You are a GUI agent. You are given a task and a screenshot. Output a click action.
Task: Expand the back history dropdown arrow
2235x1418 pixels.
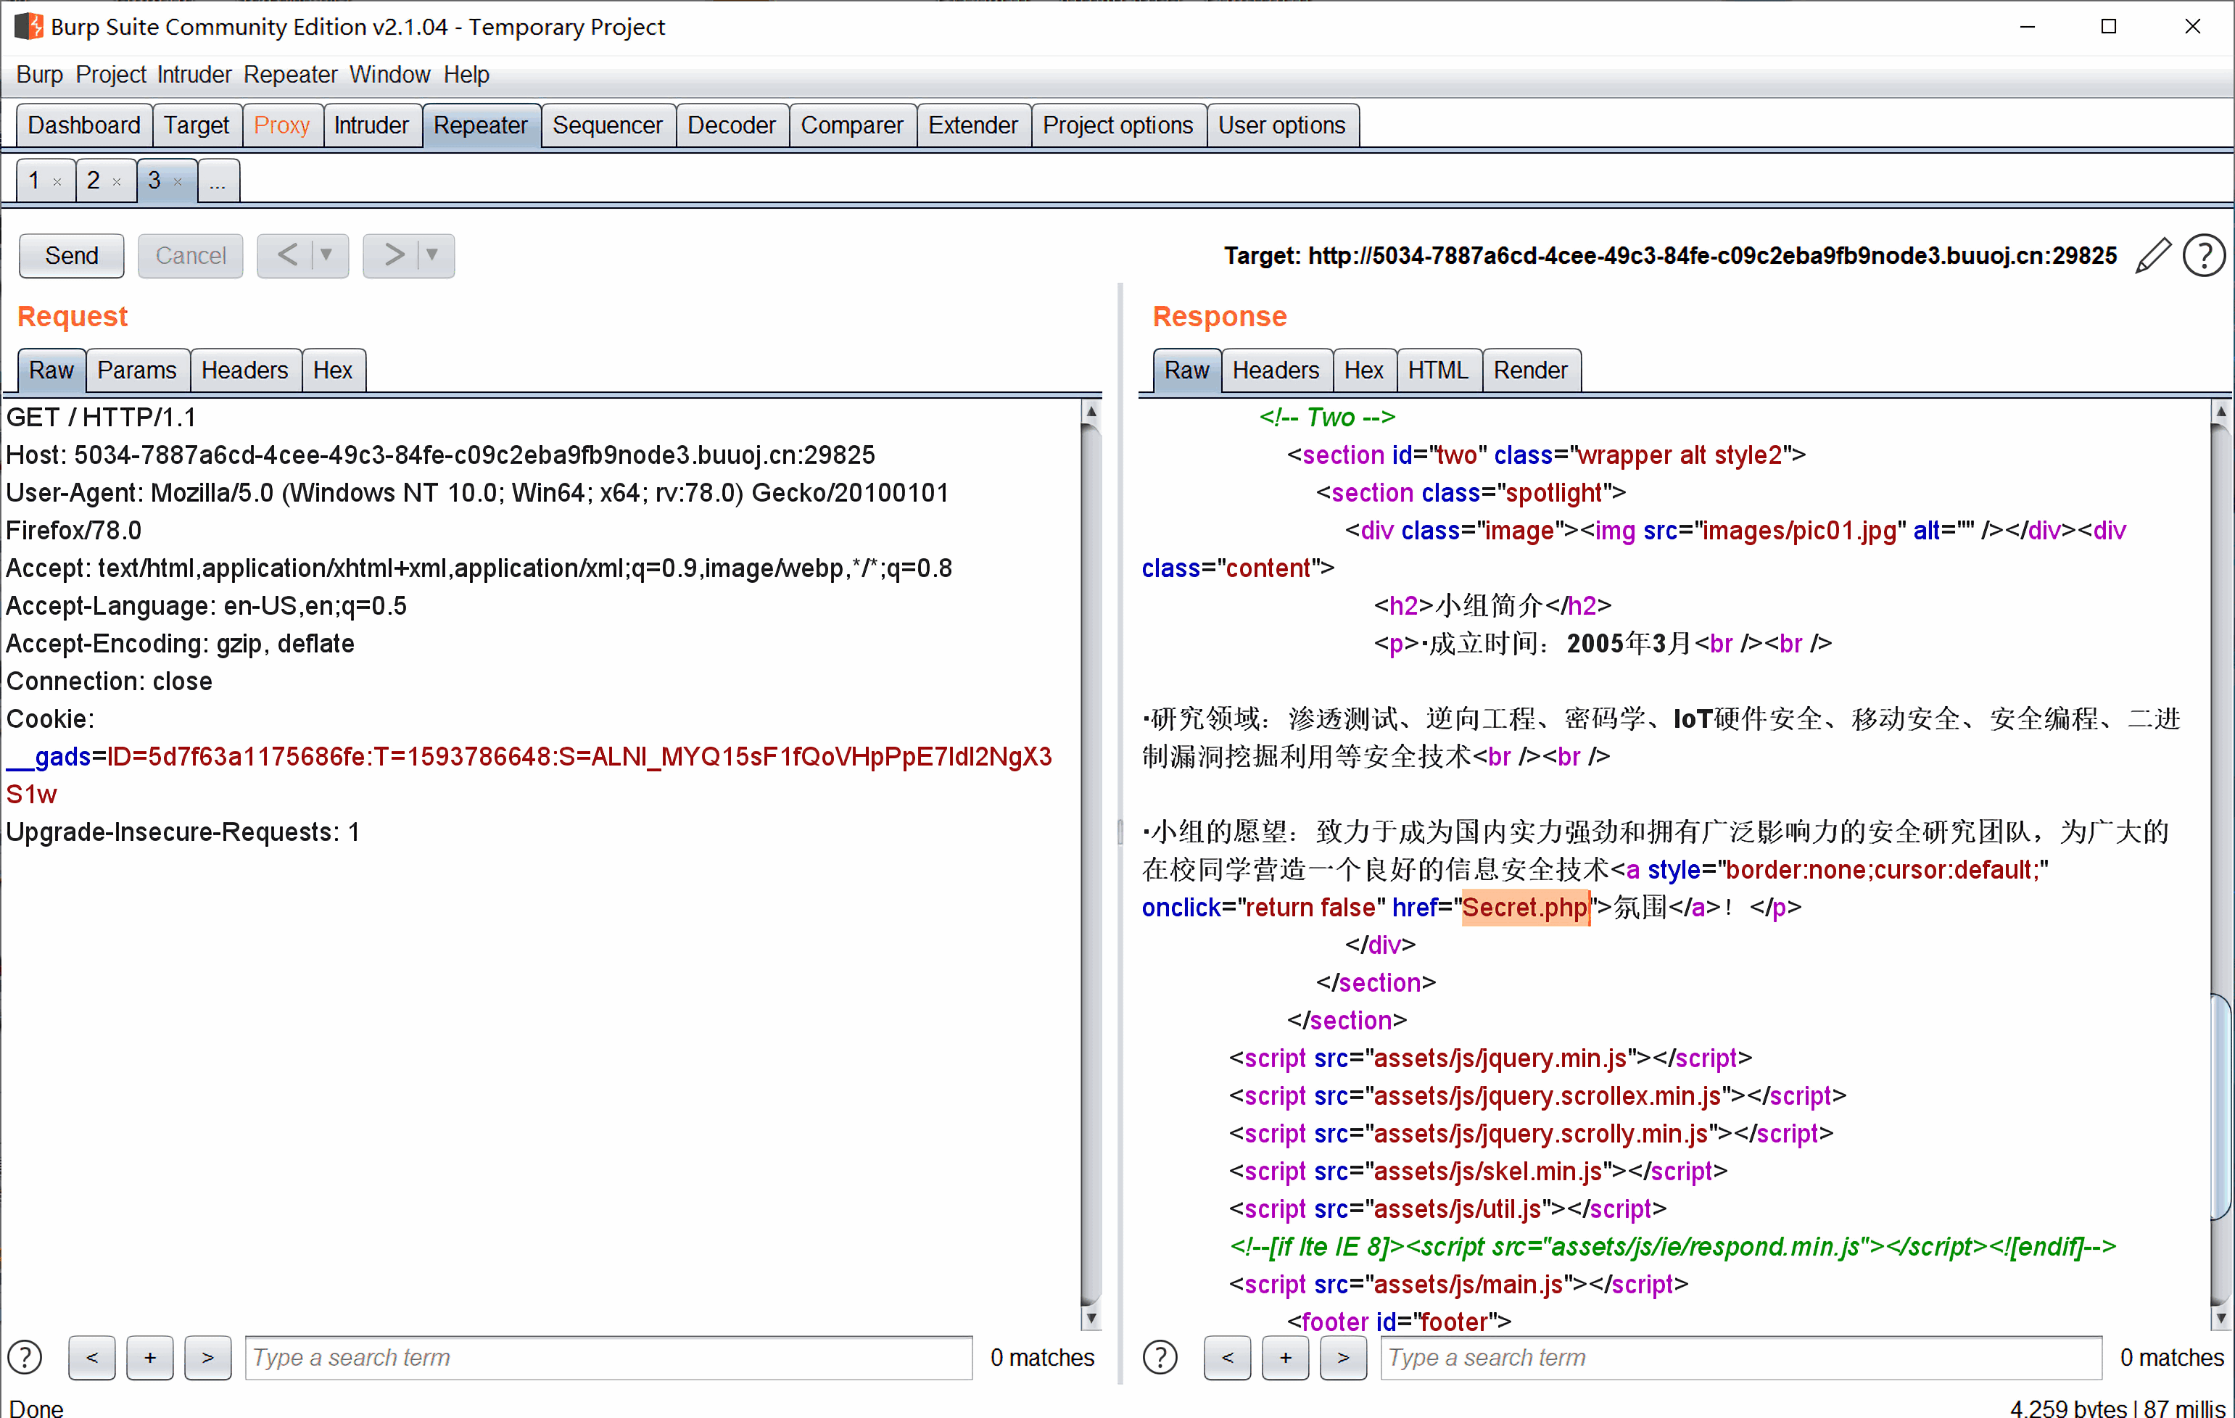[327, 255]
